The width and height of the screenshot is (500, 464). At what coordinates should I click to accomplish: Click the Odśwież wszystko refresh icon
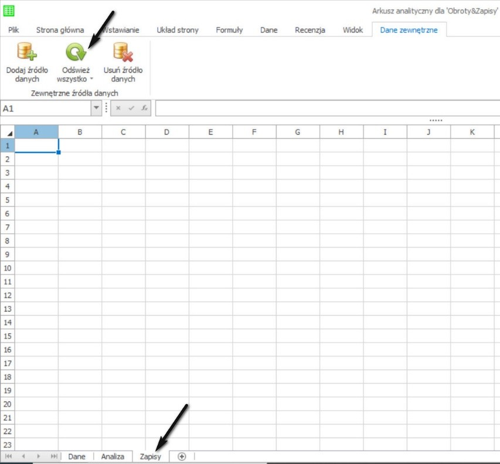click(x=76, y=52)
